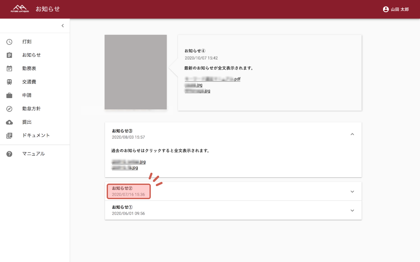Click the cloud upload icon for 提出
This screenshot has height=262, width=420.
click(9, 122)
